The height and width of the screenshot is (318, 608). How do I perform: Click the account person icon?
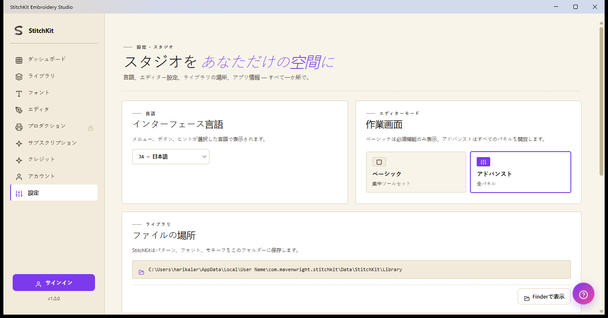click(x=19, y=177)
